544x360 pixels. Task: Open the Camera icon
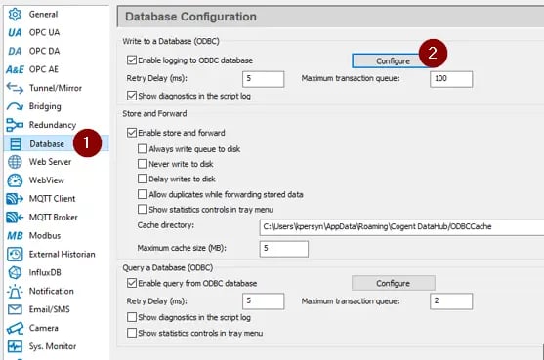(x=15, y=328)
